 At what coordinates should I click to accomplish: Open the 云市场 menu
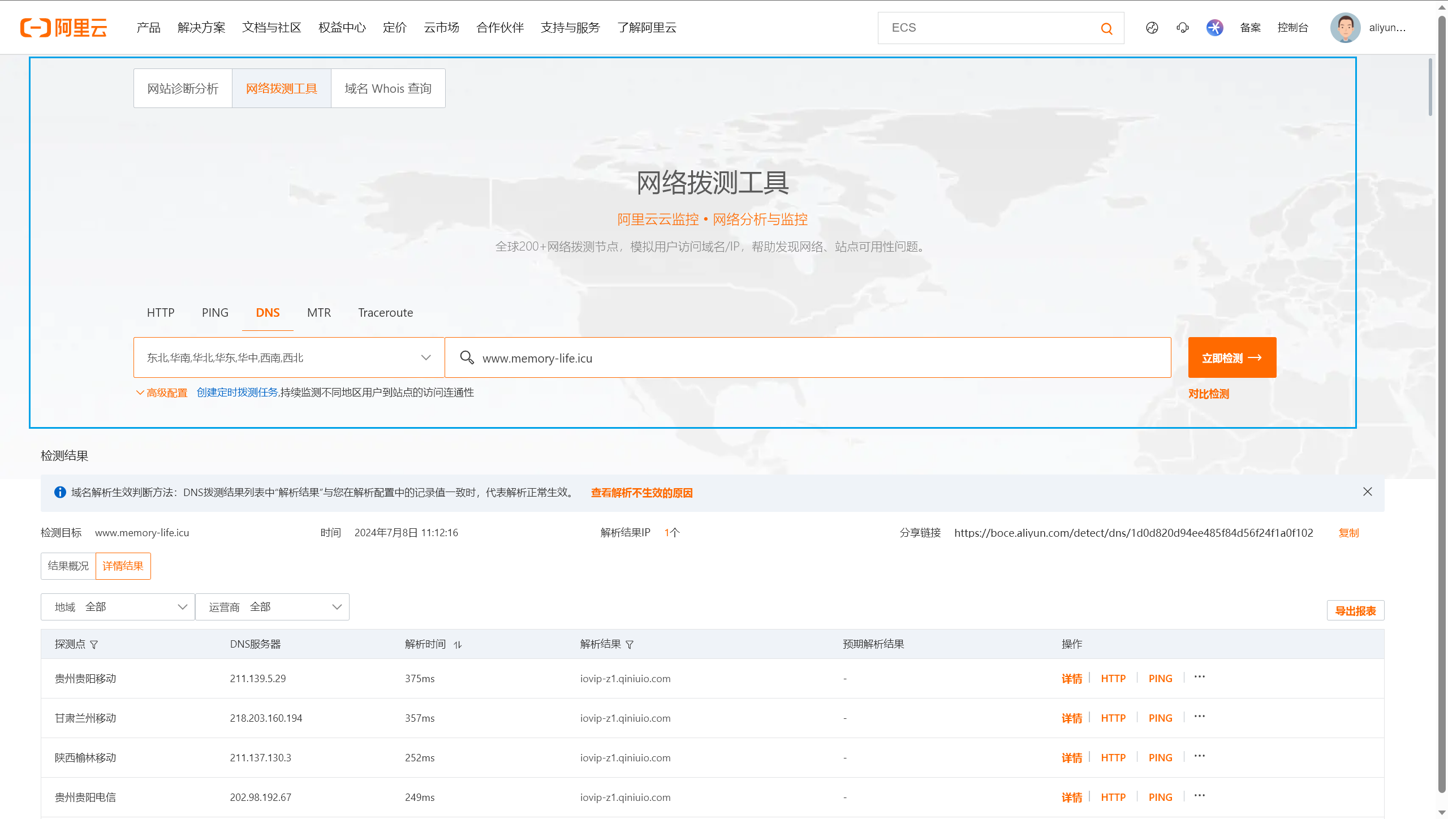pos(442,28)
